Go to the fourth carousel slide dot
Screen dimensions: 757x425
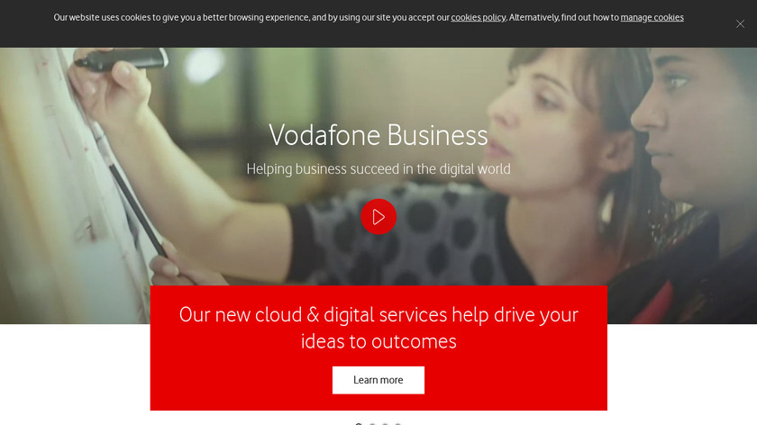pos(397,424)
